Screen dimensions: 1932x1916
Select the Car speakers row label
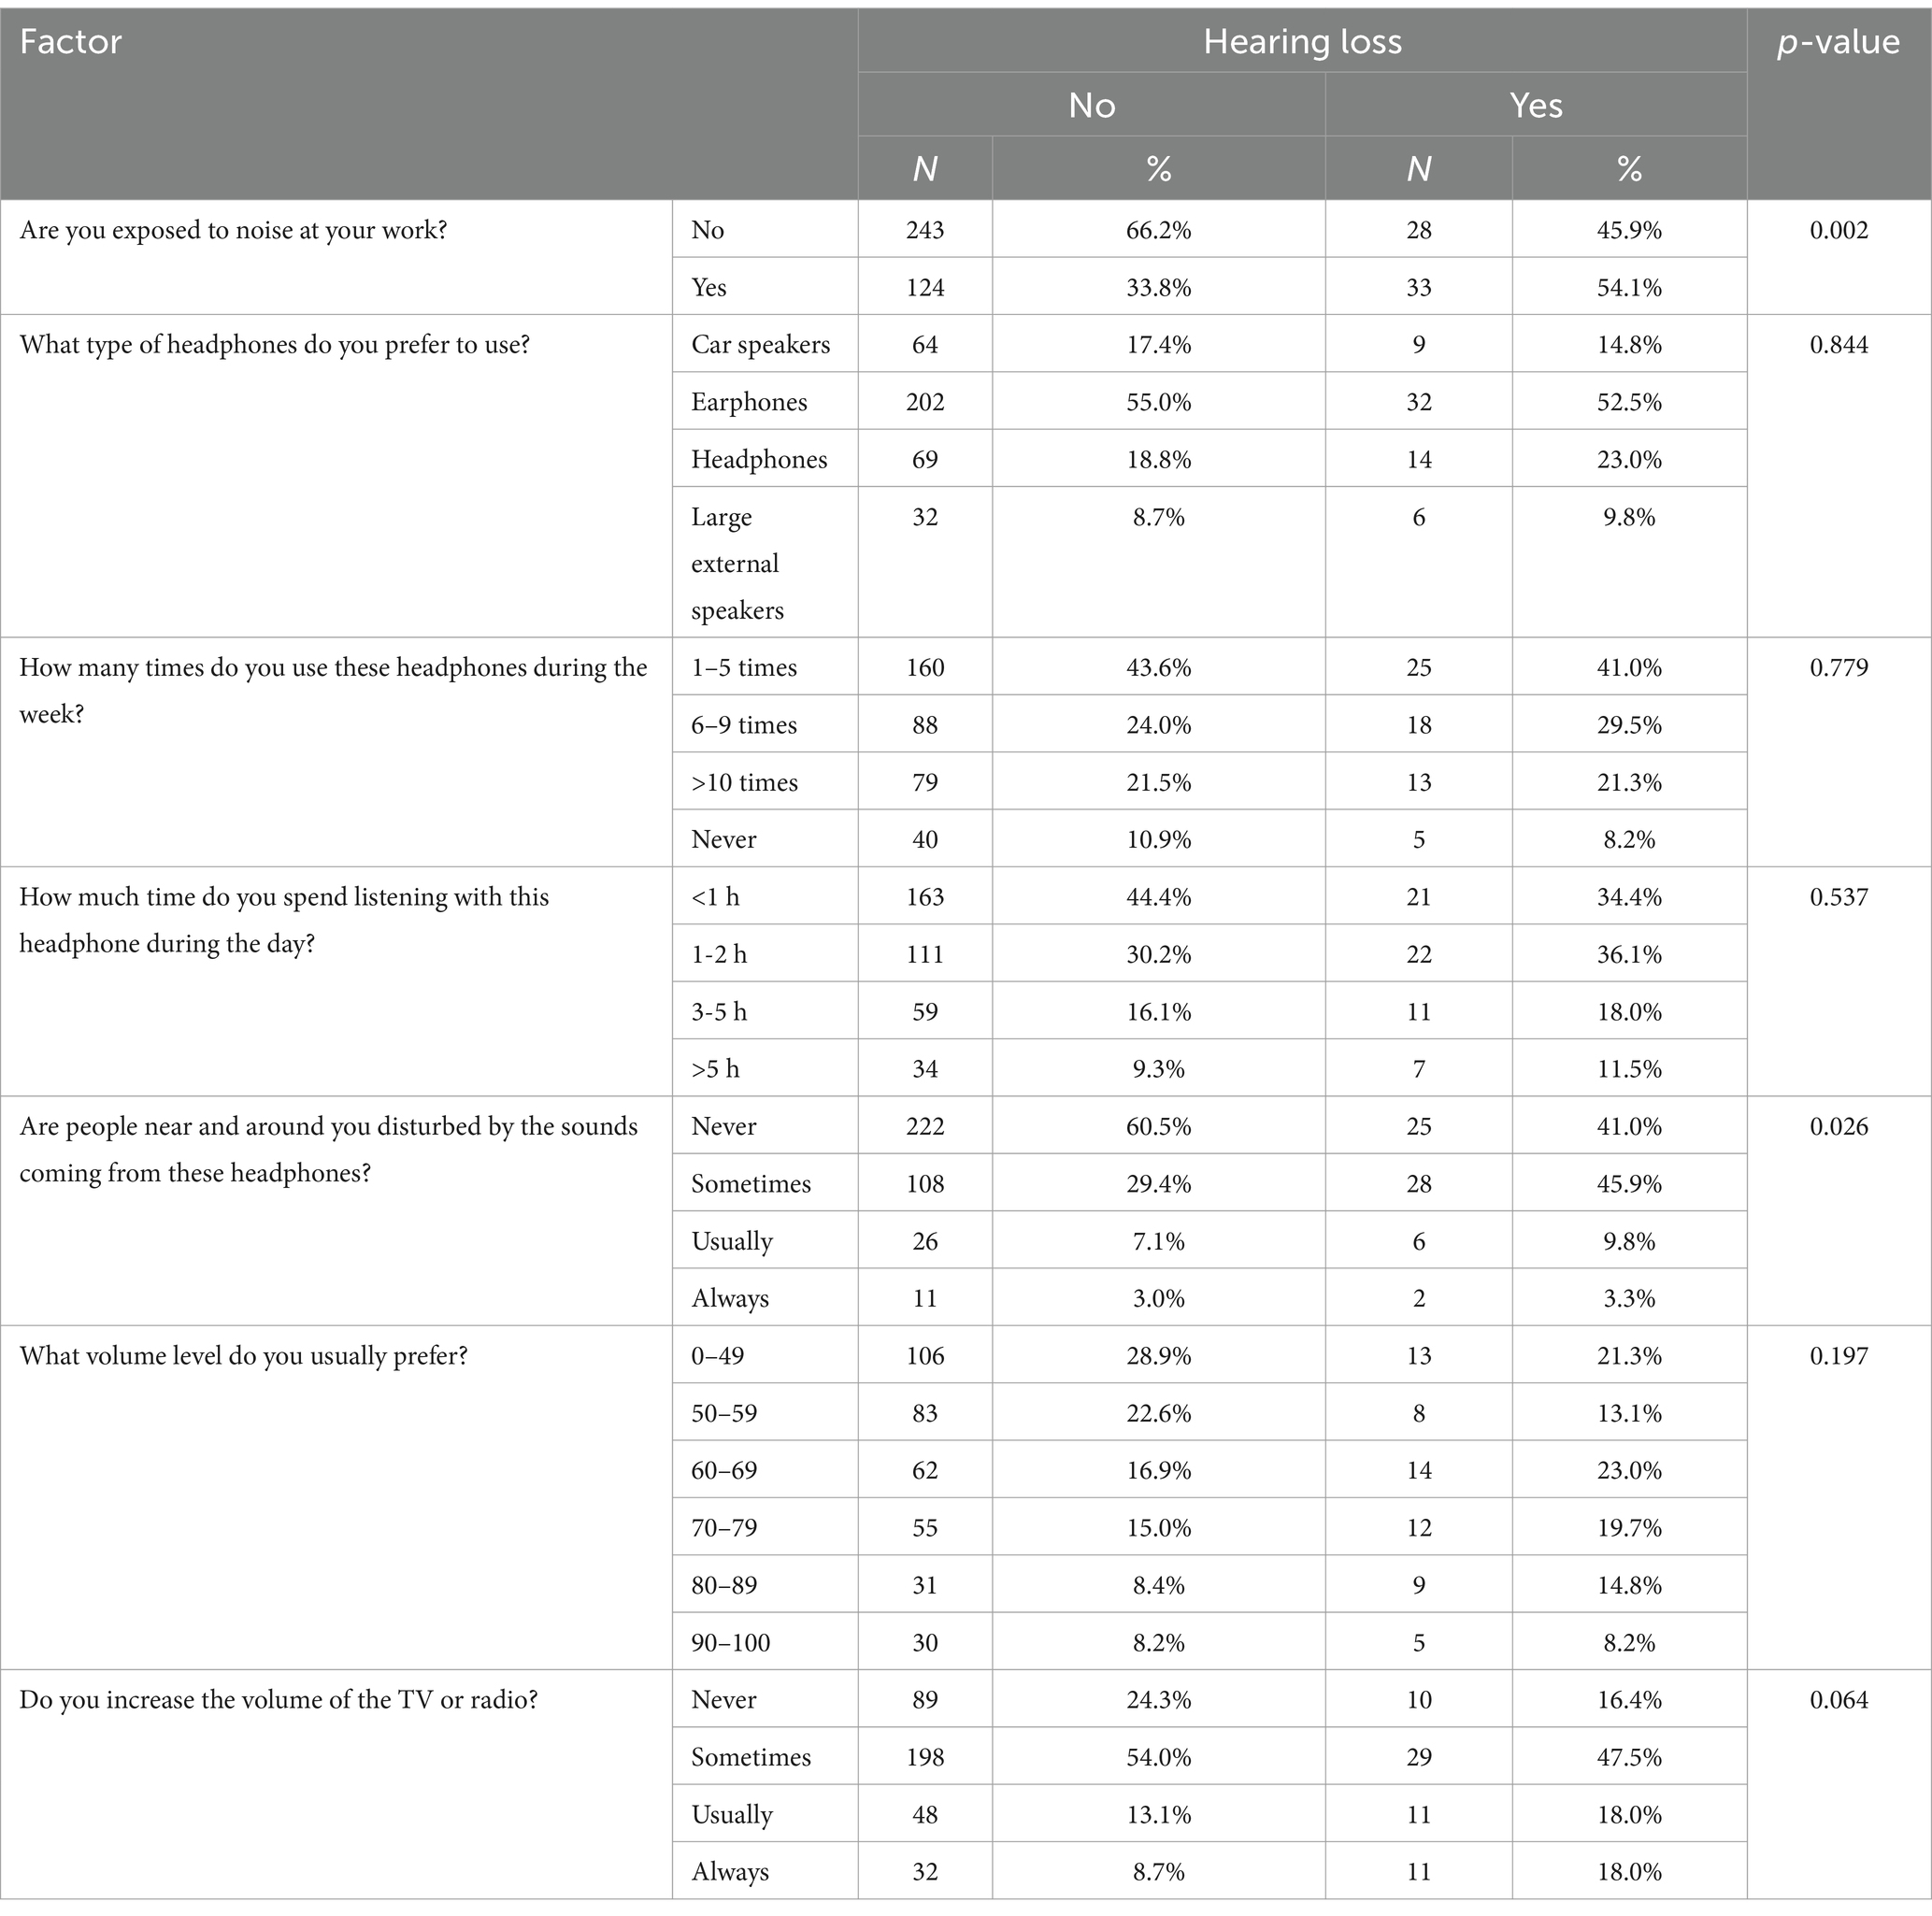tap(760, 345)
